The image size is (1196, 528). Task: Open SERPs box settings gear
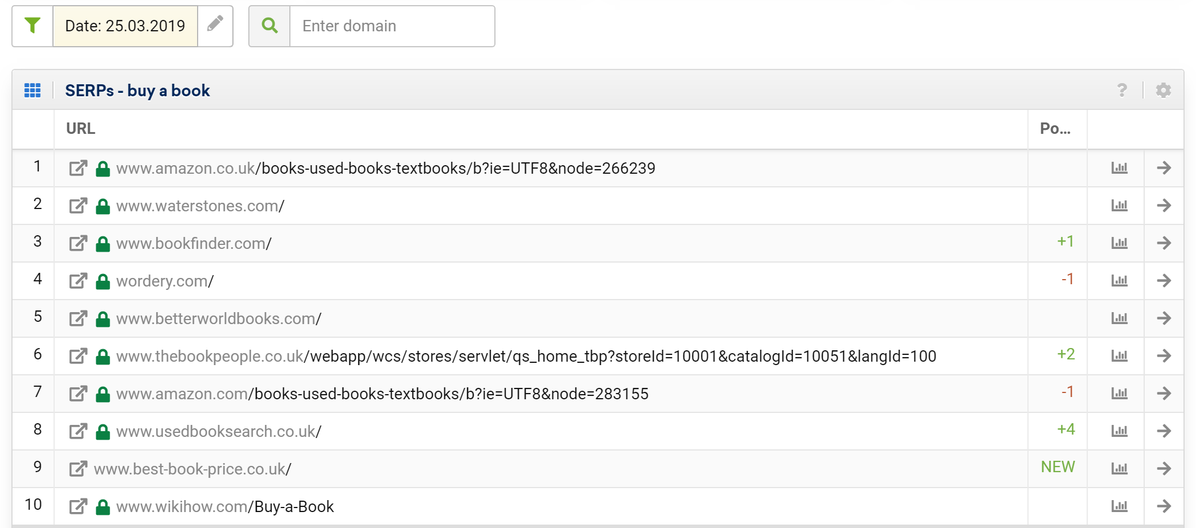(1163, 90)
